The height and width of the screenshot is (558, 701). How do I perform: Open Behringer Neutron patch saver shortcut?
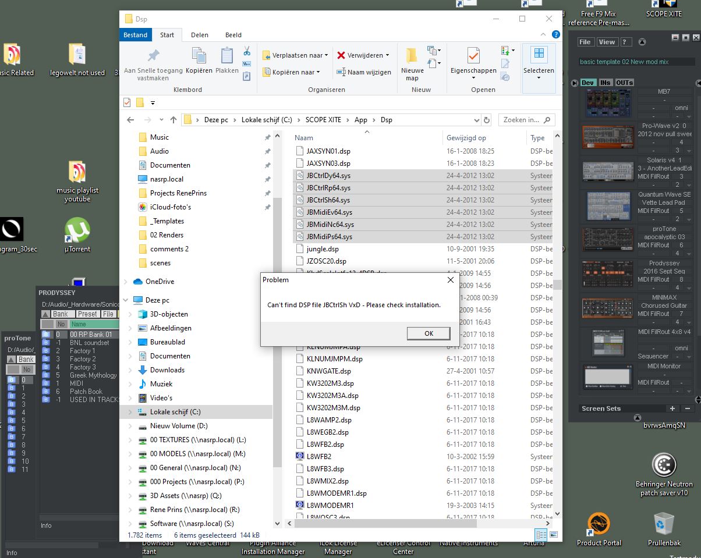[664, 475]
